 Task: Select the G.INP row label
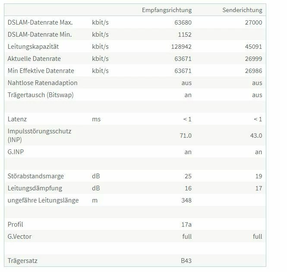coord(16,152)
